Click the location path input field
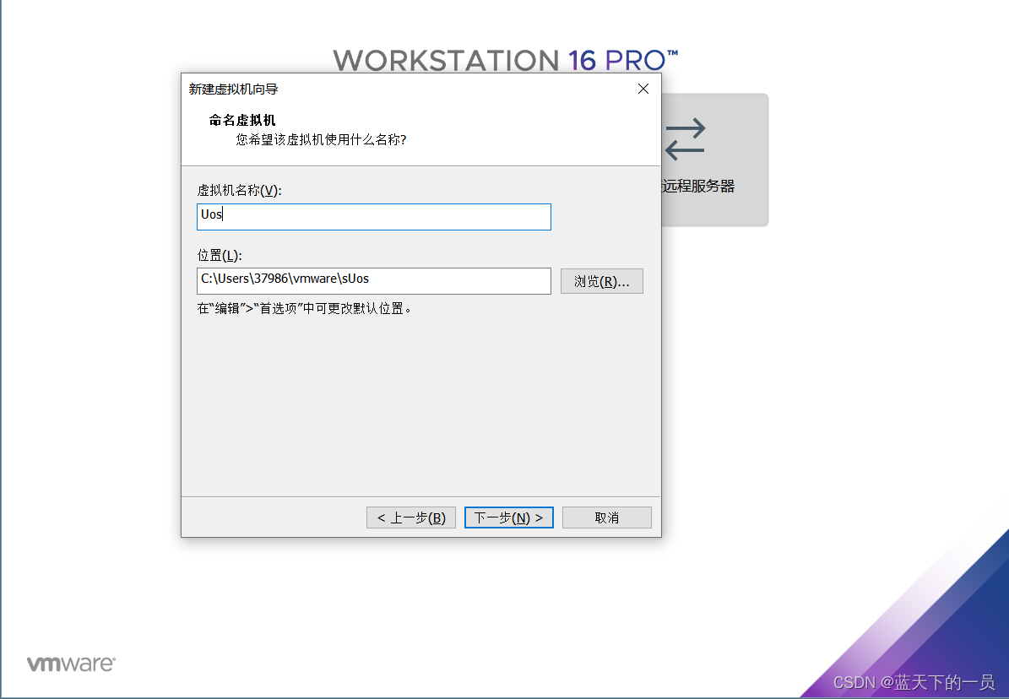Screen dimensions: 1009x699 (x=374, y=281)
